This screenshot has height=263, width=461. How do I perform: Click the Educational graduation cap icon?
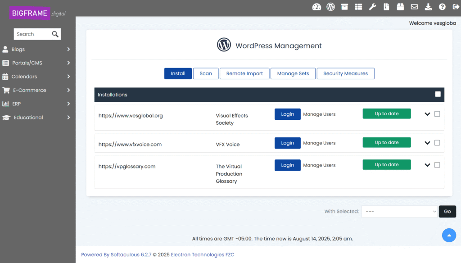[x=6, y=118]
